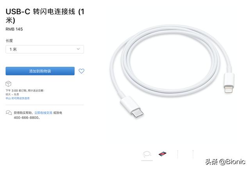Click the center of the coiled cable photo

click(x=171, y=61)
